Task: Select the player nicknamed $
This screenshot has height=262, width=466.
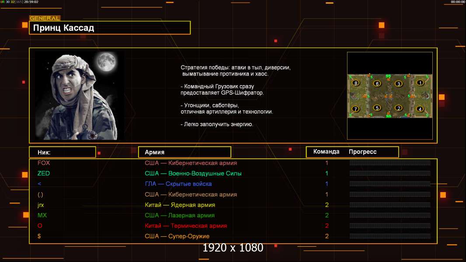Action: (39, 236)
